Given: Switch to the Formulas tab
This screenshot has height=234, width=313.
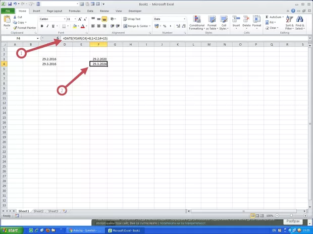Looking at the screenshot, I should click(x=75, y=11).
